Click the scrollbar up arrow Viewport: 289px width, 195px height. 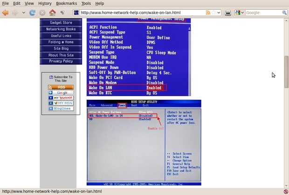(x=286, y=20)
